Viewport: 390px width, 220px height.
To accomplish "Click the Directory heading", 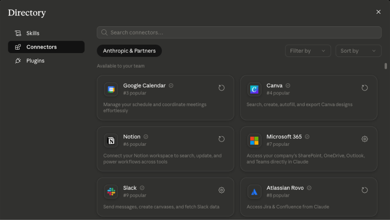I will pyautogui.click(x=27, y=13).
